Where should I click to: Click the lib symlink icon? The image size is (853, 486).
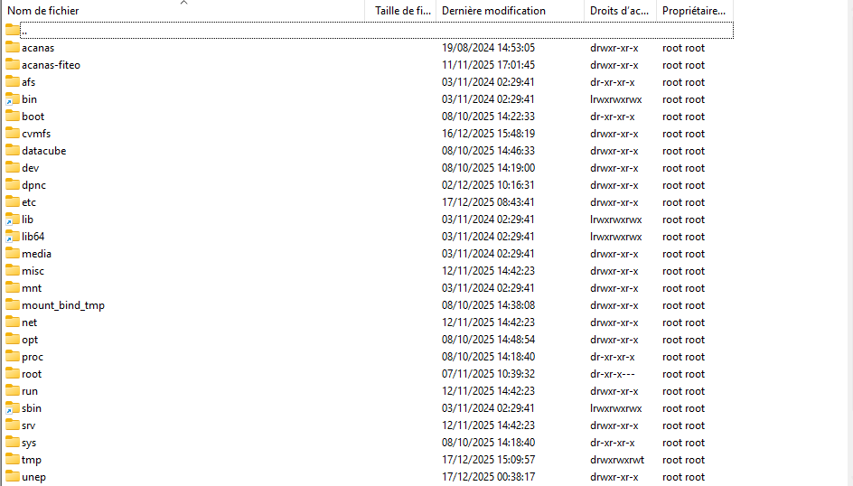[x=12, y=220]
